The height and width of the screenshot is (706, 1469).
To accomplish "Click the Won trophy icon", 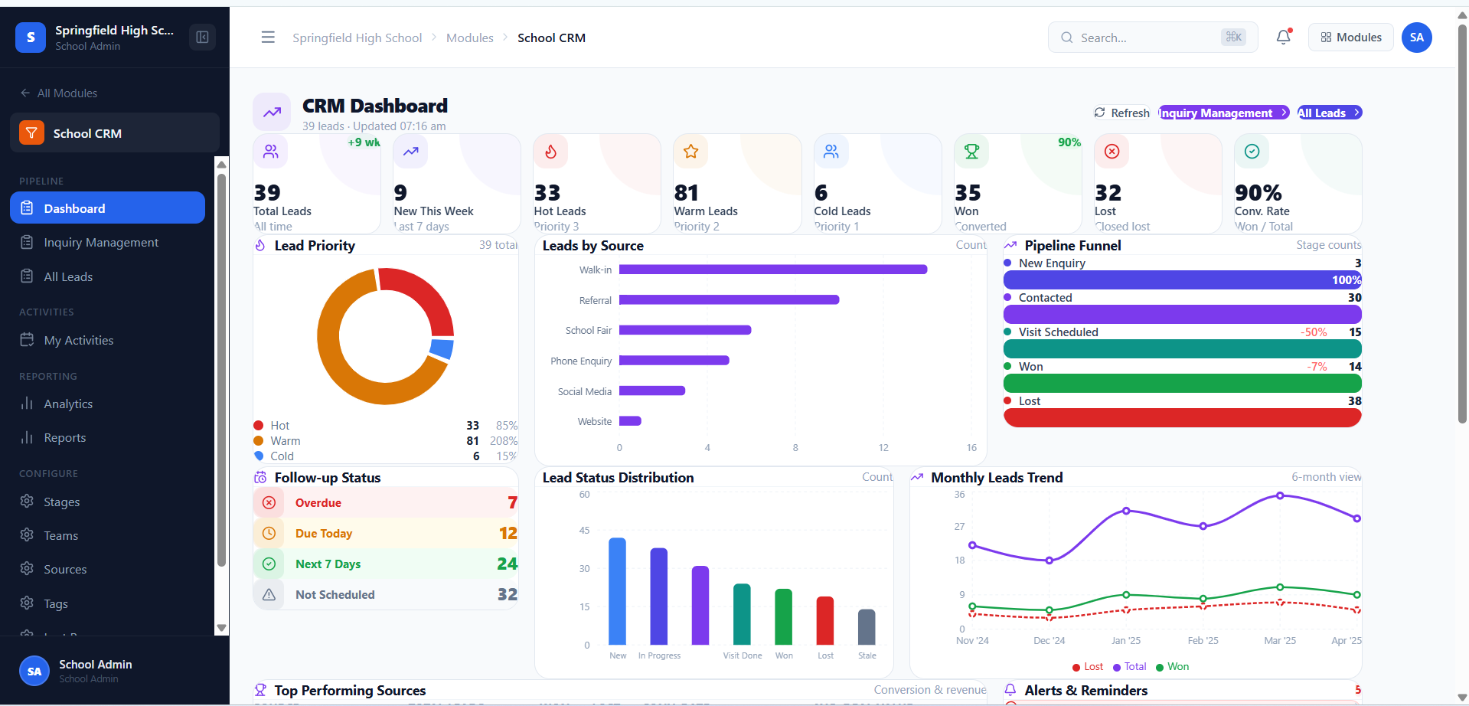I will (x=971, y=152).
